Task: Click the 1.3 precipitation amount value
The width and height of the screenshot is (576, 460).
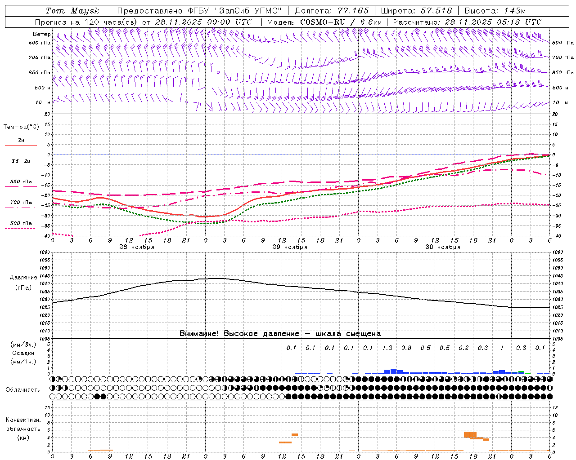Action: pyautogui.click(x=387, y=348)
